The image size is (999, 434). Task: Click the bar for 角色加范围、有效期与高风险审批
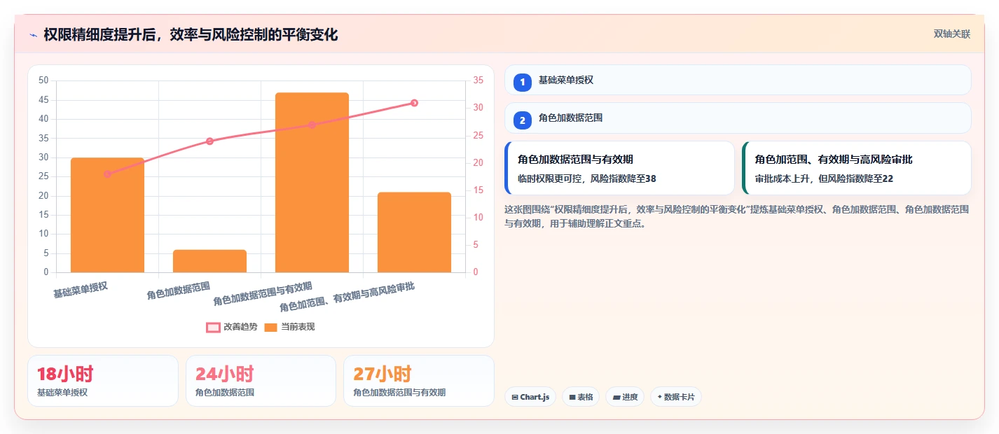coord(414,232)
